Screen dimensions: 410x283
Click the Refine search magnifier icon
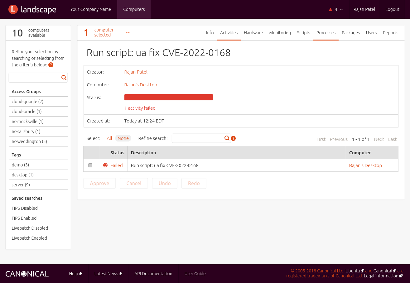(227, 138)
